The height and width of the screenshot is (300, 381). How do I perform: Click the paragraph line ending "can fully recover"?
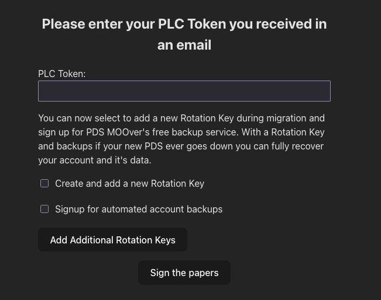click(181, 146)
